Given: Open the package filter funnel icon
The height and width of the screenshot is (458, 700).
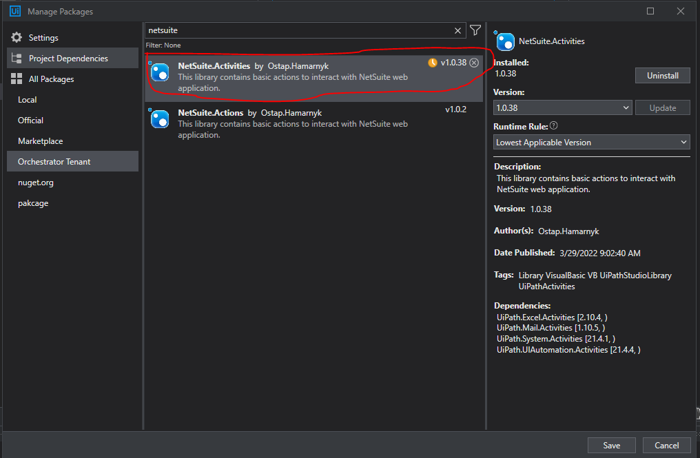Looking at the screenshot, I should pyautogui.click(x=475, y=30).
